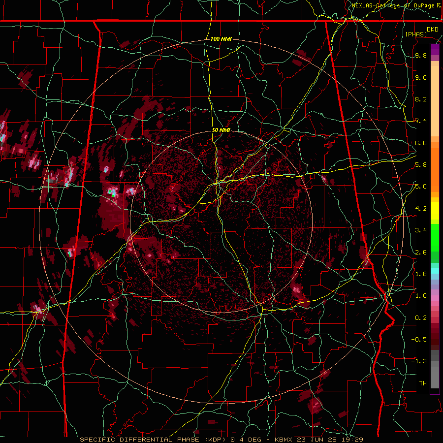The image size is (443, 443).
Task: Select the 9.8 value on the color scale
Action: (x=421, y=56)
